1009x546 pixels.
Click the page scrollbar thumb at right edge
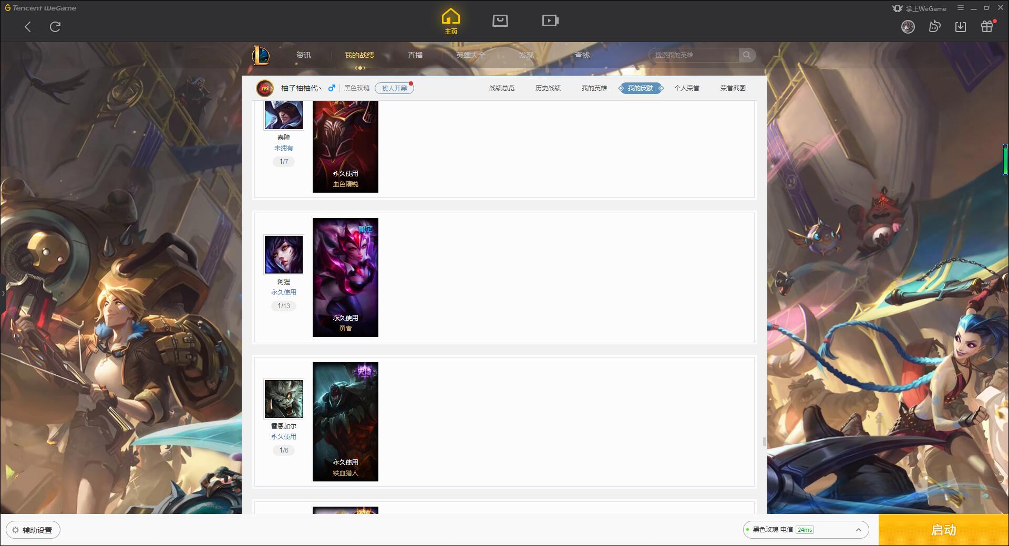(x=764, y=442)
